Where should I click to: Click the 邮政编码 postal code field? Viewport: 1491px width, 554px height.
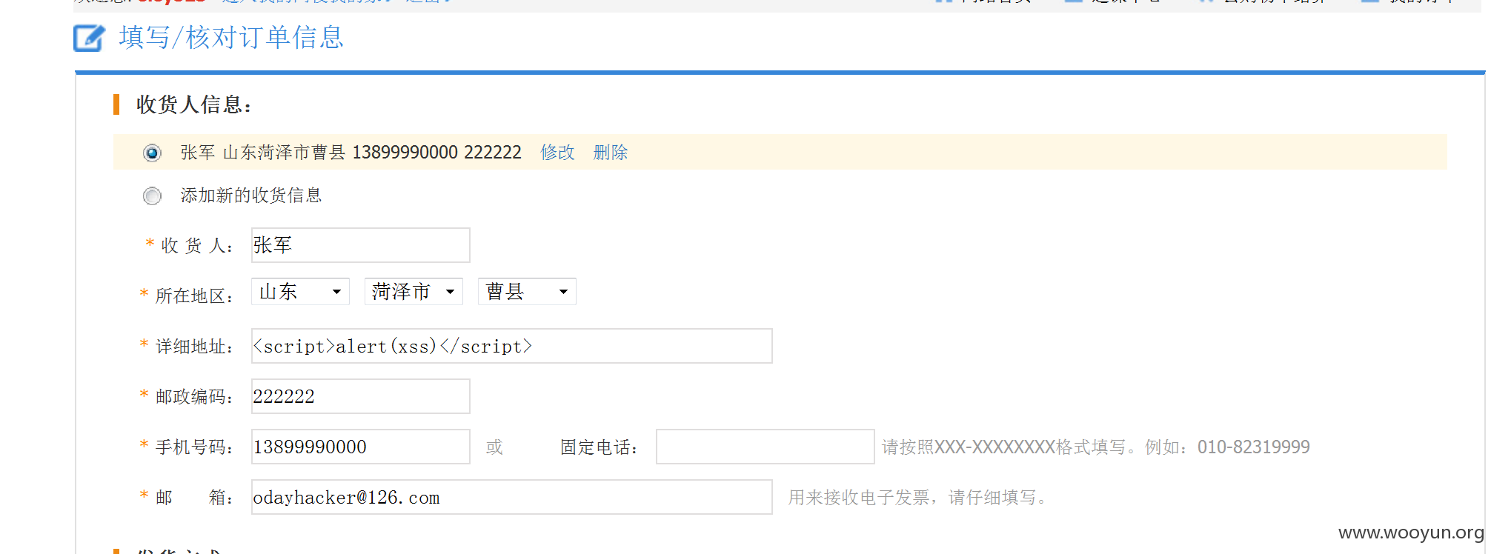pyautogui.click(x=360, y=396)
